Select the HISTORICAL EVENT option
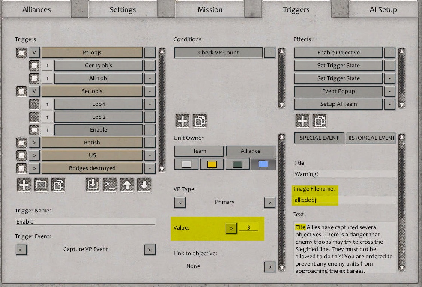The width and height of the screenshot is (422, 287). [370, 138]
